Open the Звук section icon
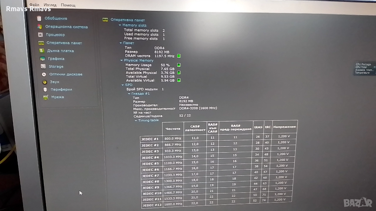The width and height of the screenshot is (376, 211). 44,82
